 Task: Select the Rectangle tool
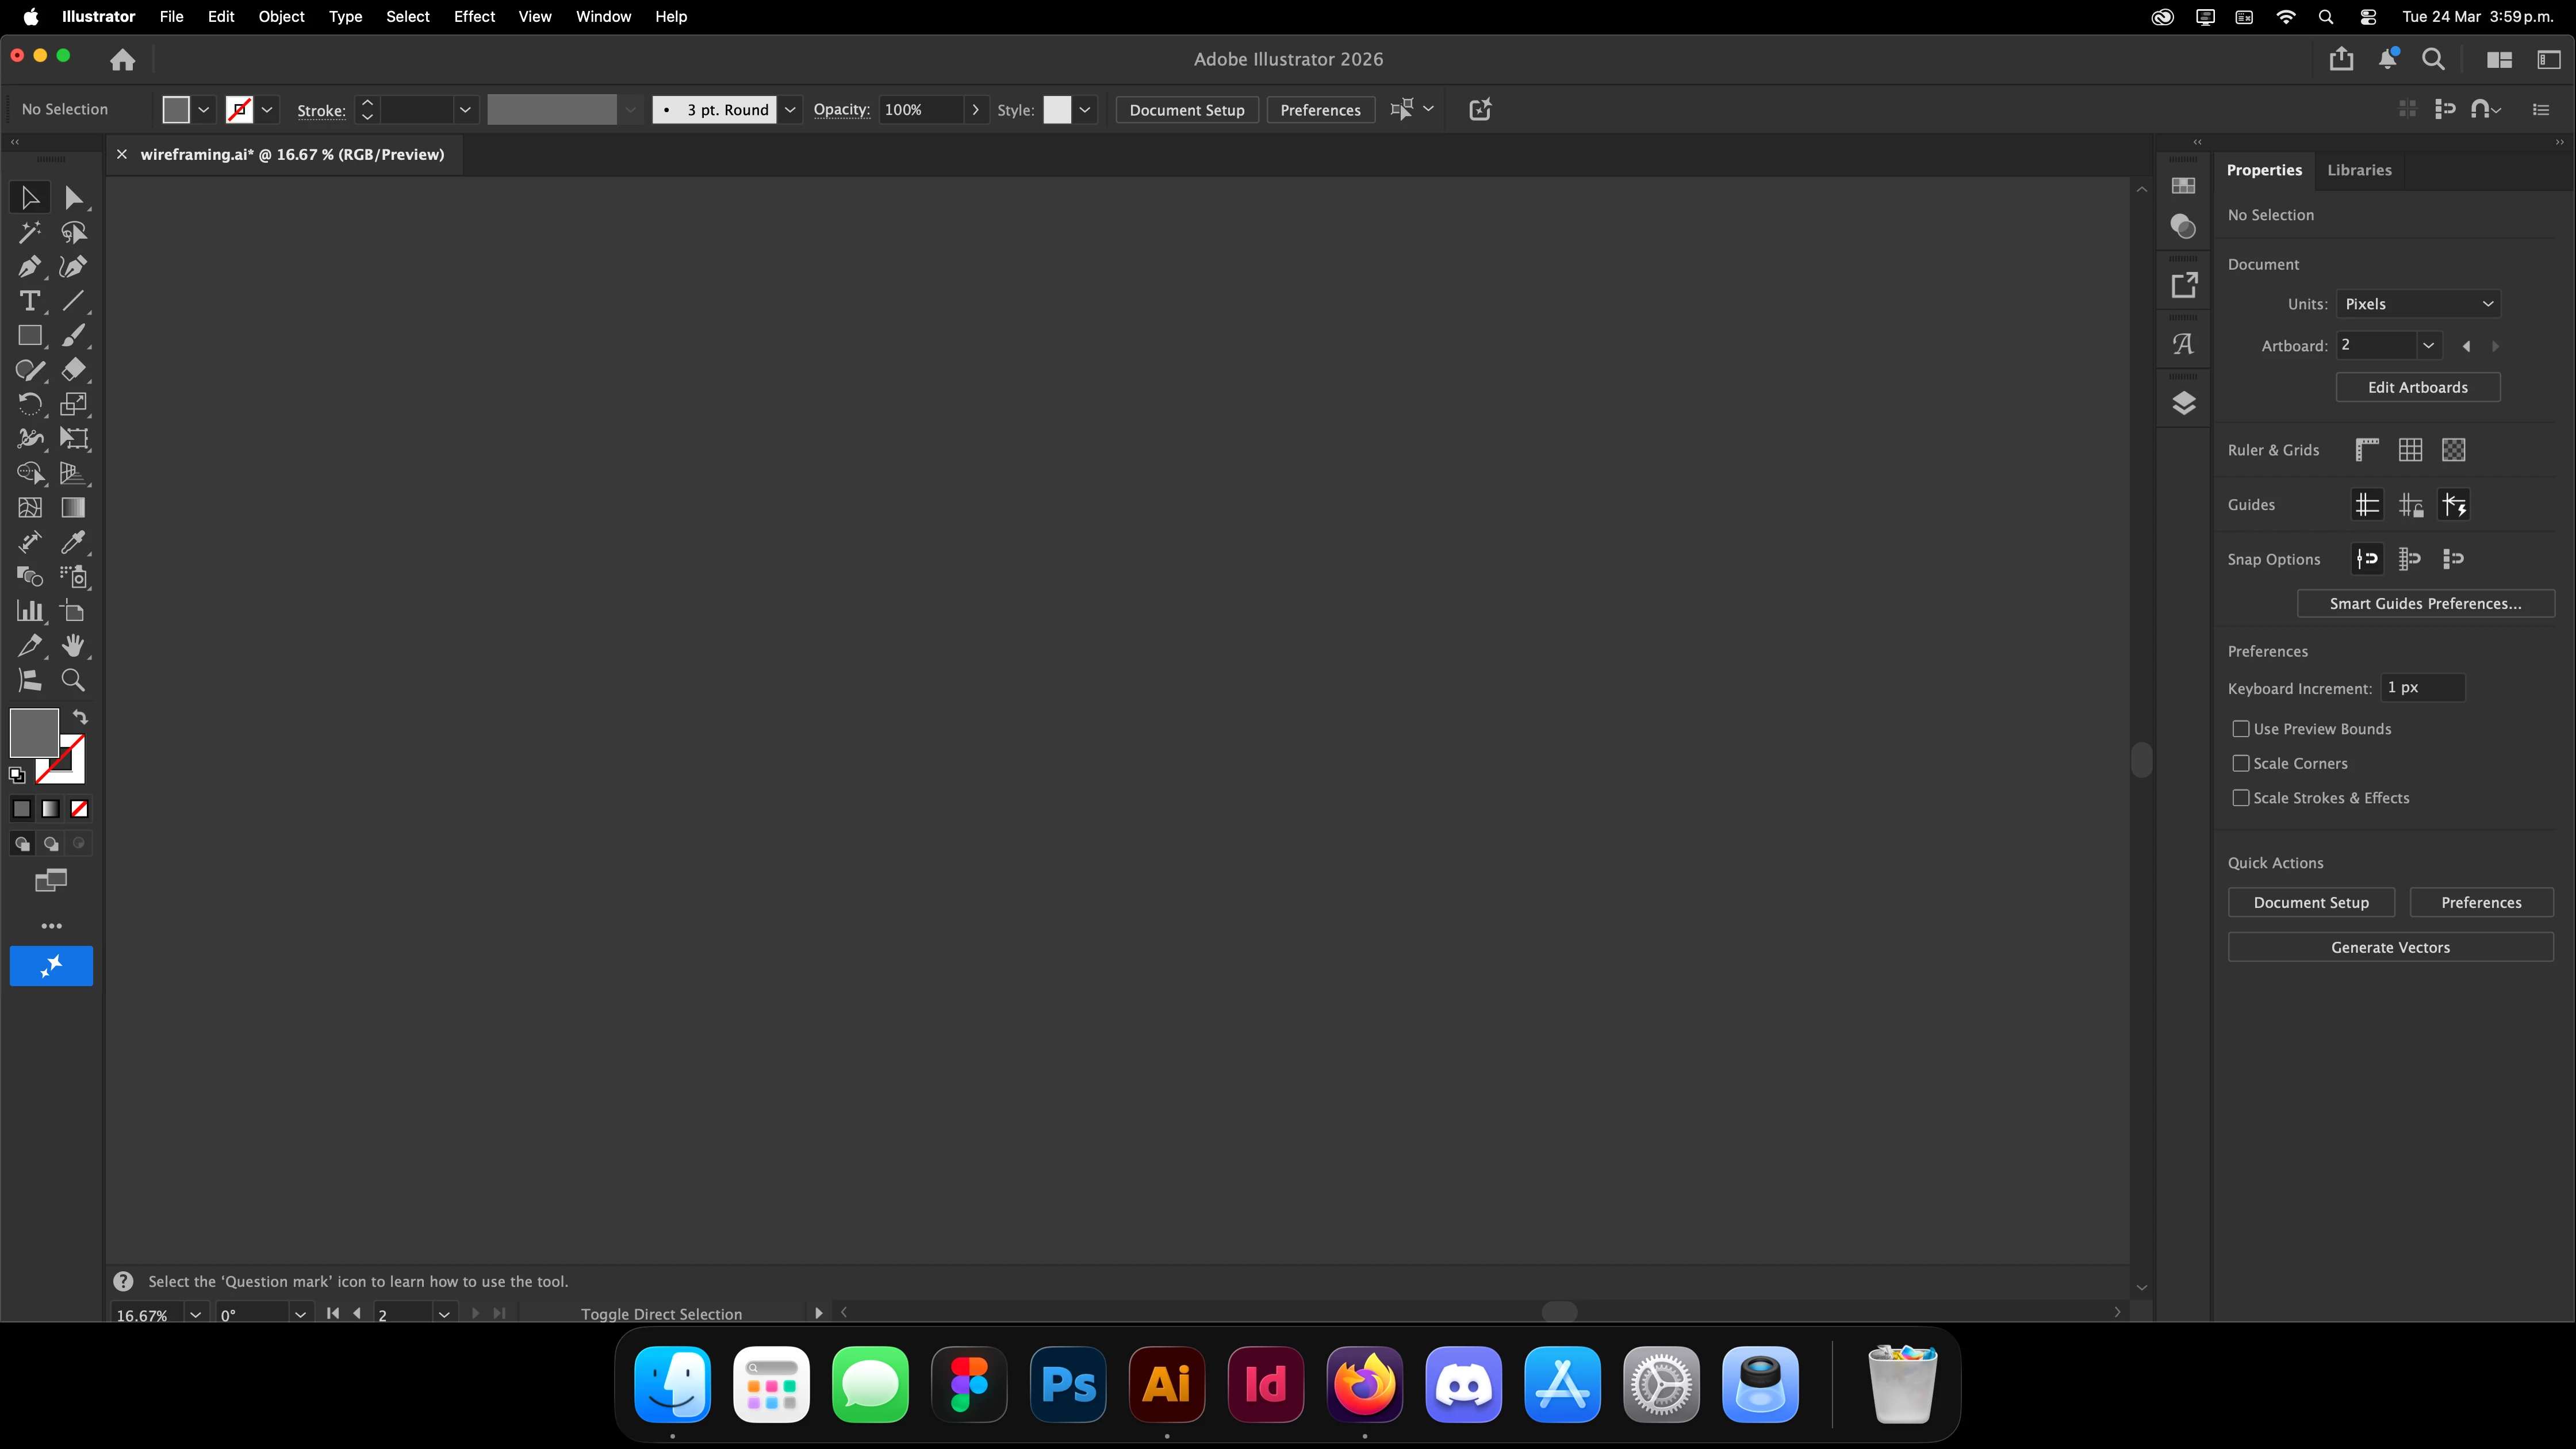(x=29, y=336)
